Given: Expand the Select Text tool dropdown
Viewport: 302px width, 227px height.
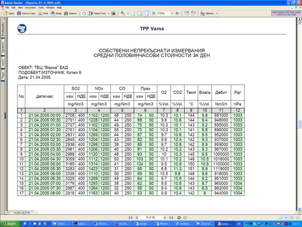Looking at the screenshot, I should click(x=109, y=13).
